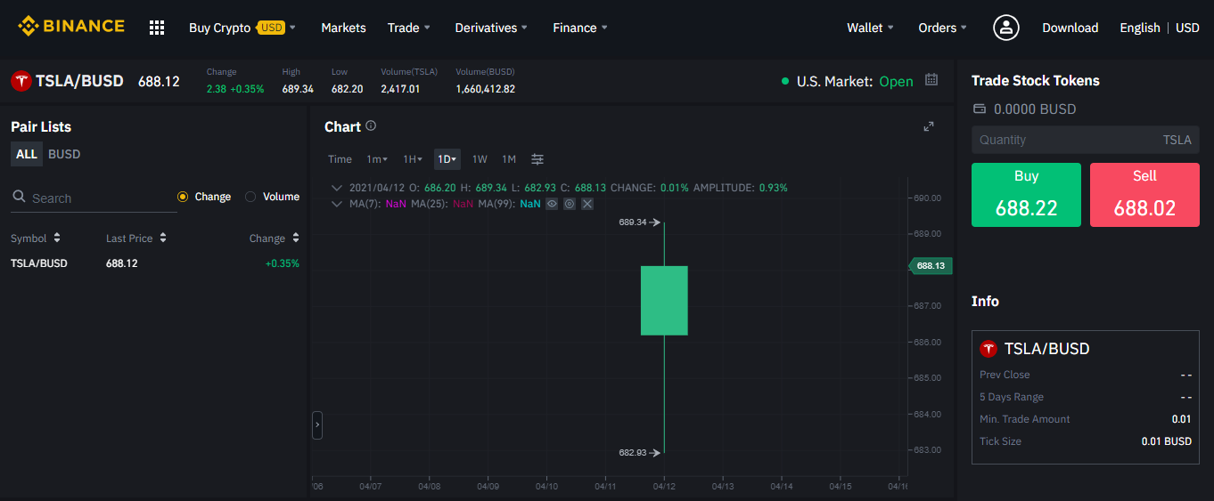This screenshot has width=1214, height=501.
Task: Open the Derivatives dropdown menu
Action: pos(491,28)
